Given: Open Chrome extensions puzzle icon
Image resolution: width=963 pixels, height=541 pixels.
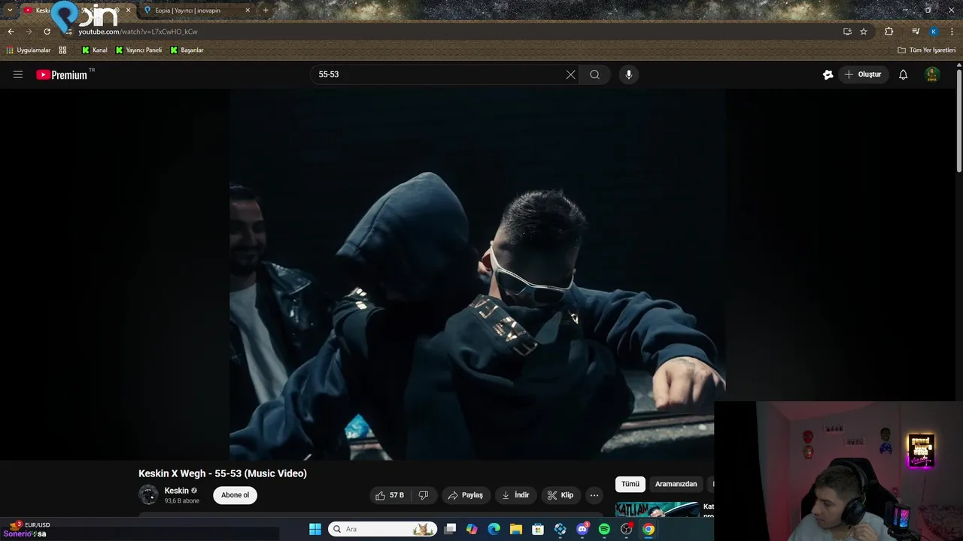Looking at the screenshot, I should coord(889,32).
